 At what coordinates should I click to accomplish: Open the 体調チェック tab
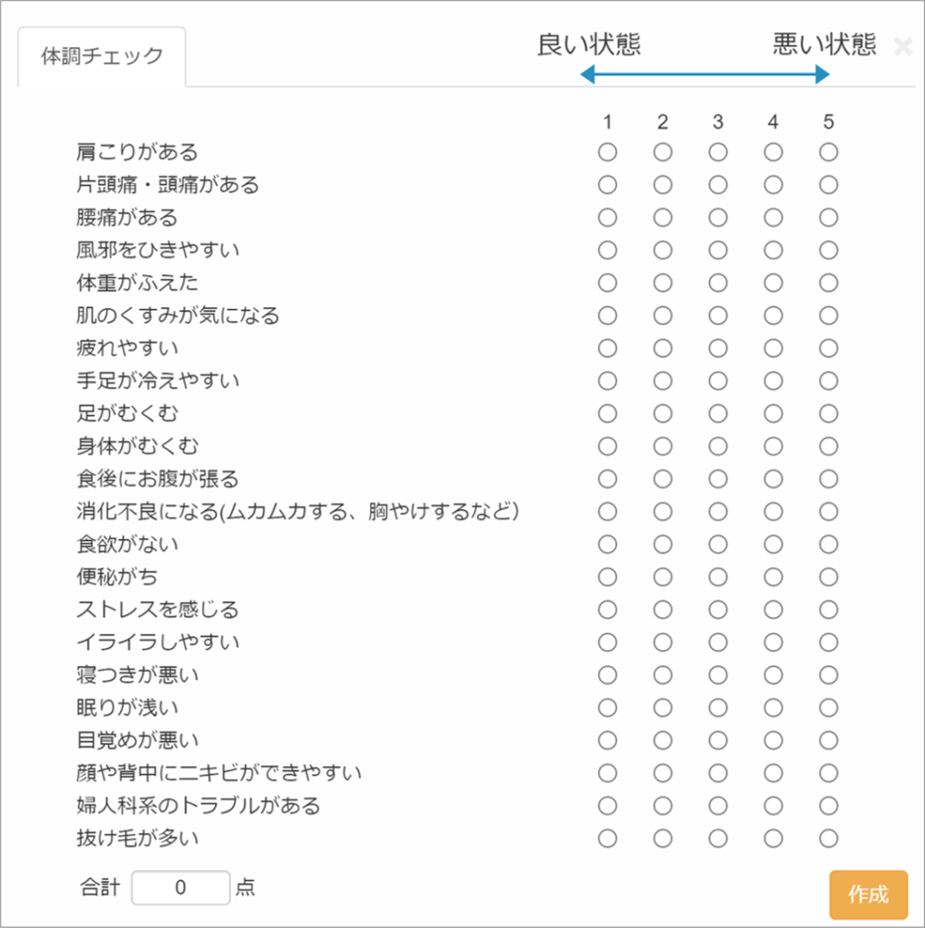point(102,56)
